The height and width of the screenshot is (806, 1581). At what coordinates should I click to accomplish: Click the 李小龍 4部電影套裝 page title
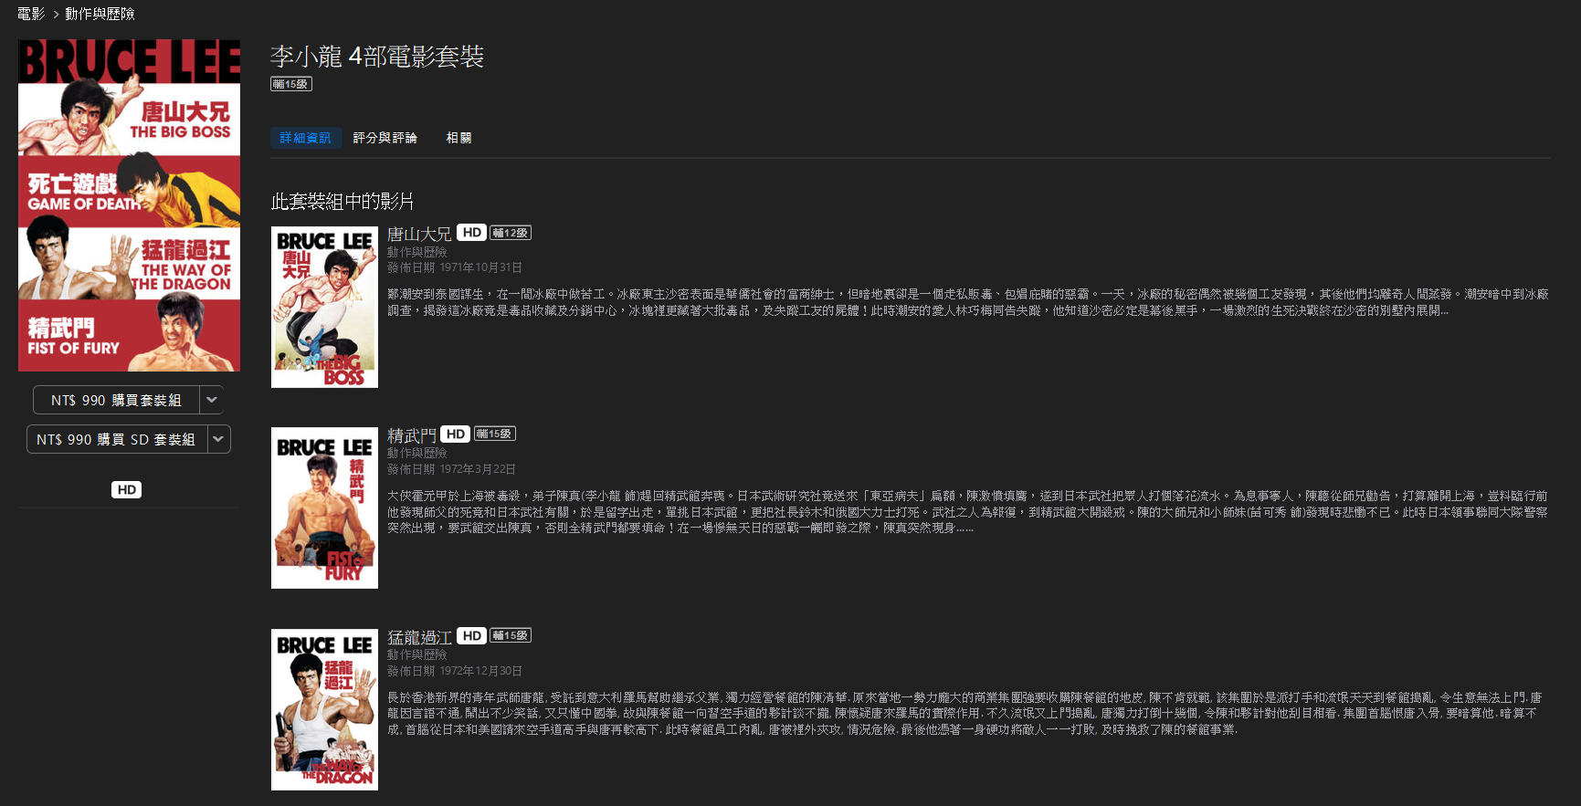coord(377,57)
